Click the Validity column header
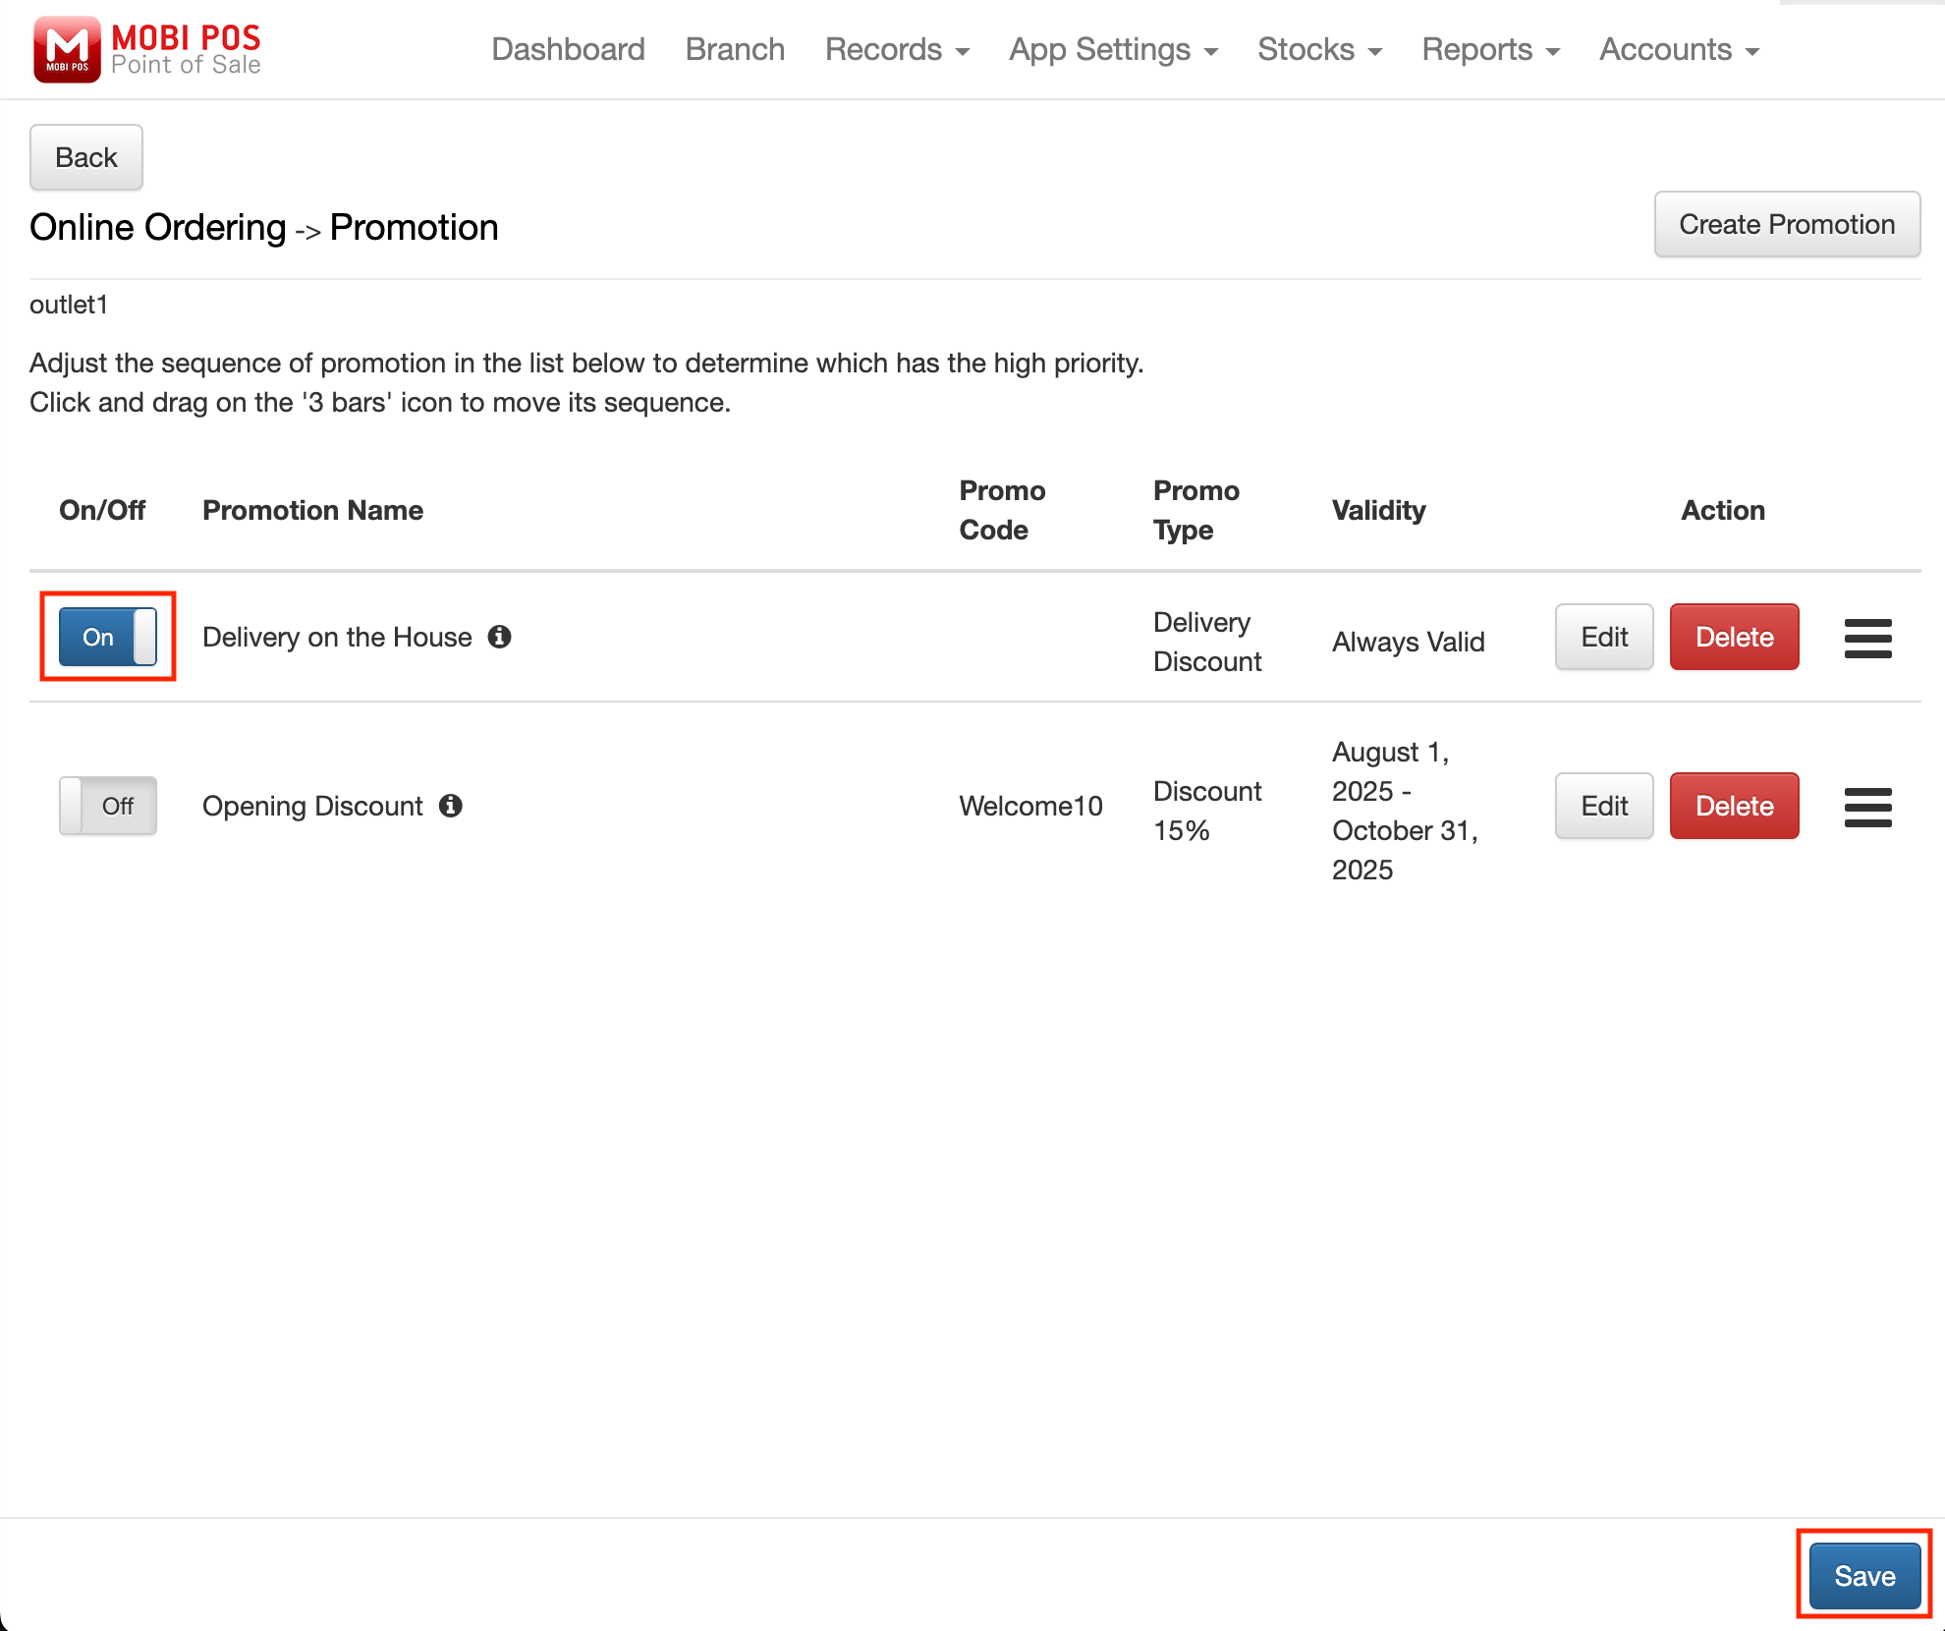The width and height of the screenshot is (1945, 1631). click(x=1378, y=510)
